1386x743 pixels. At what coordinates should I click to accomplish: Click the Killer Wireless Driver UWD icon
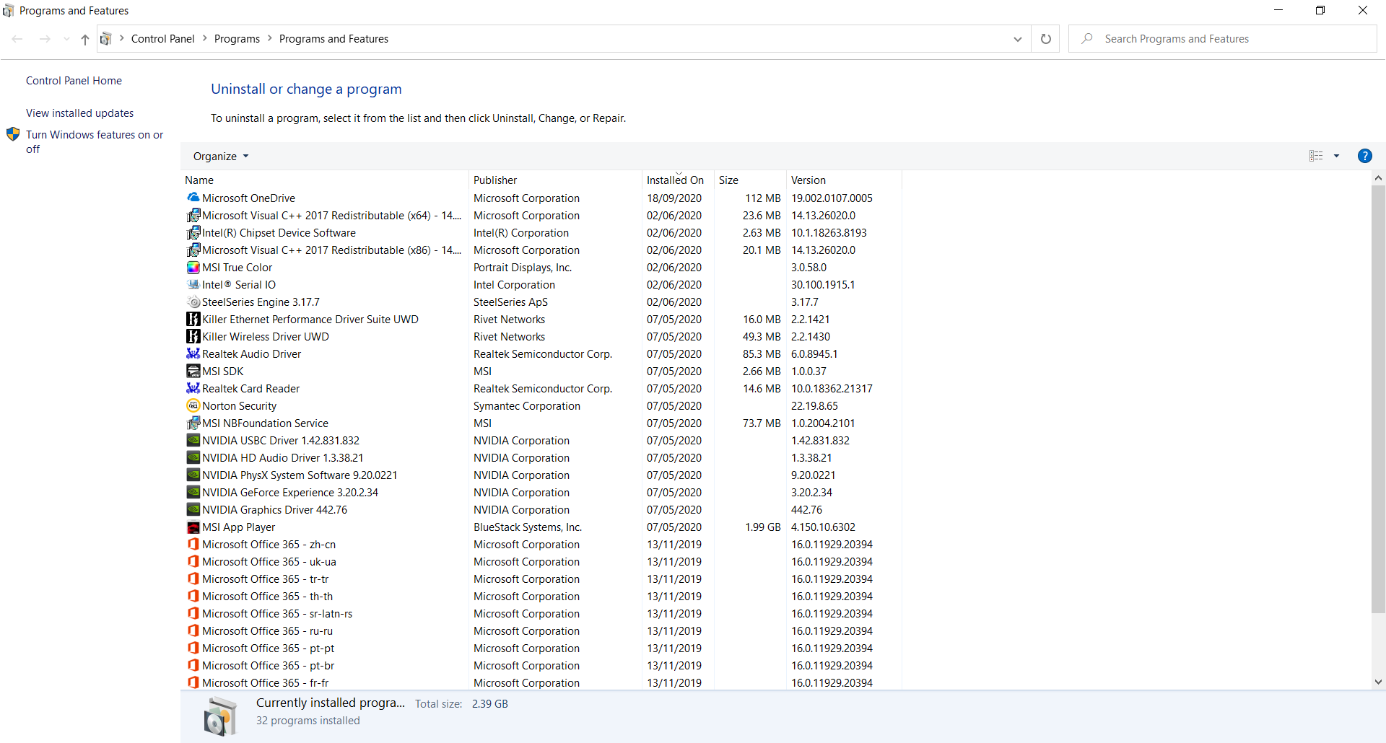(193, 336)
